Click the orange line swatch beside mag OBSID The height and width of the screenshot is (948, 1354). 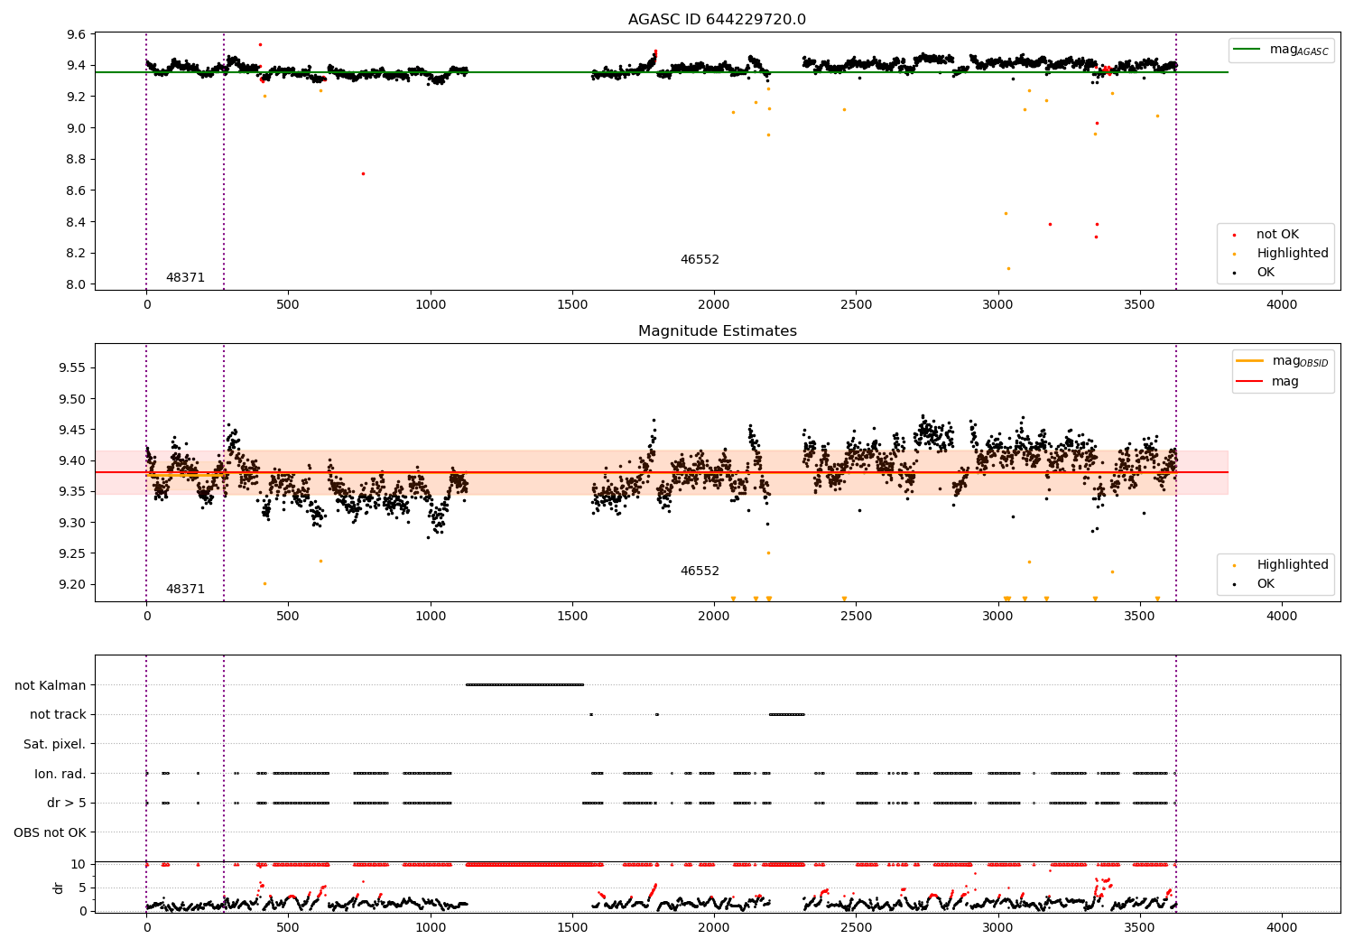point(1249,360)
